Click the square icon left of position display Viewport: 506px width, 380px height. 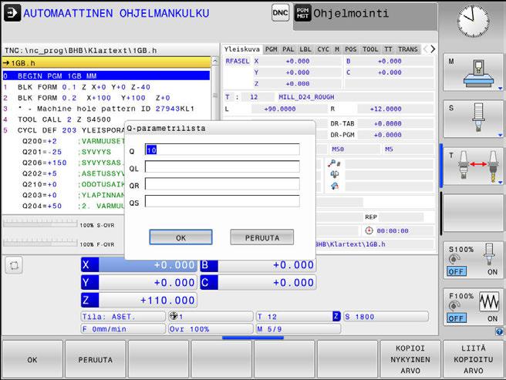(x=14, y=265)
